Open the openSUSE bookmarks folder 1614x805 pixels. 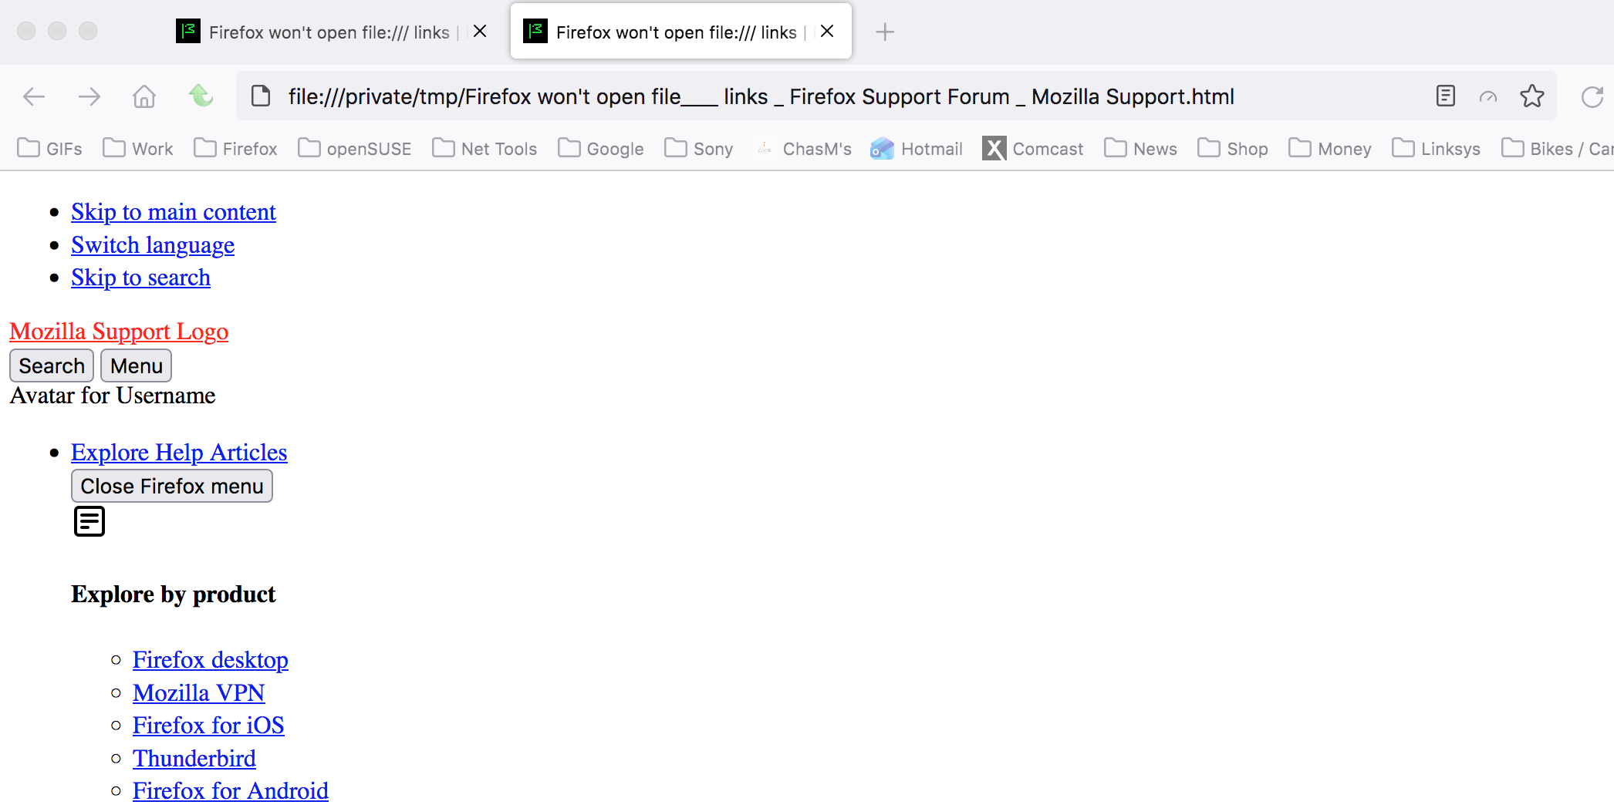pyautogui.click(x=355, y=149)
